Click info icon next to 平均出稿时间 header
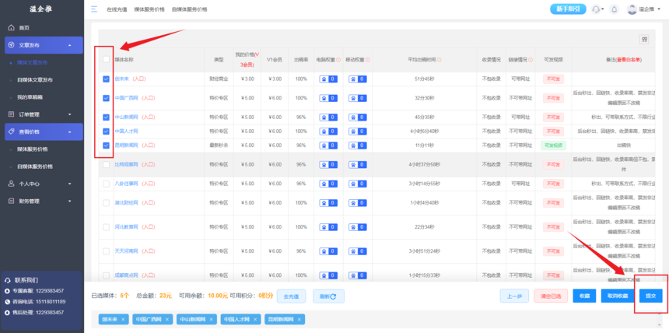669x333 pixels. pyautogui.click(x=439, y=60)
